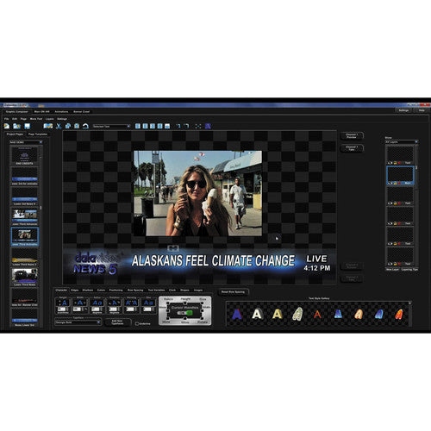
Task: Click the Undo curved arrow icon
Action: point(85,126)
